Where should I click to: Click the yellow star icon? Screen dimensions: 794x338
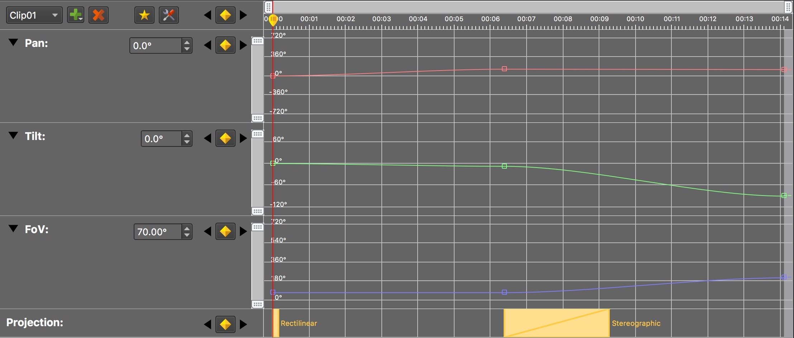(144, 15)
